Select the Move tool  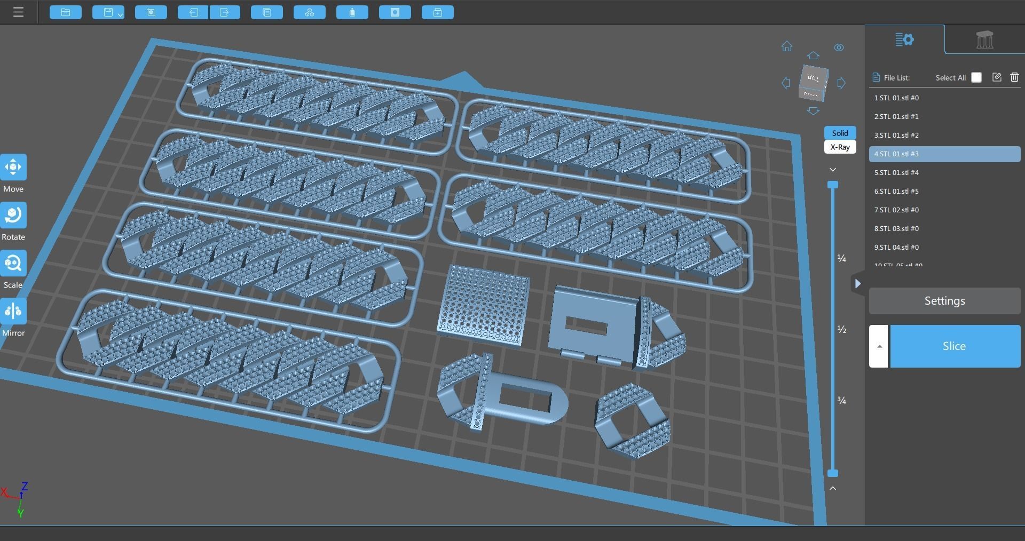(x=13, y=168)
